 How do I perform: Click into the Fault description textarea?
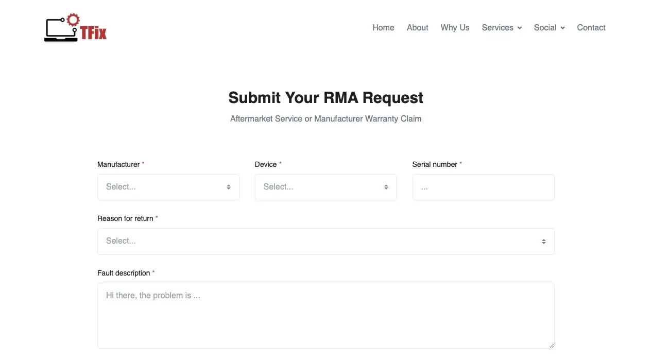[325, 315]
